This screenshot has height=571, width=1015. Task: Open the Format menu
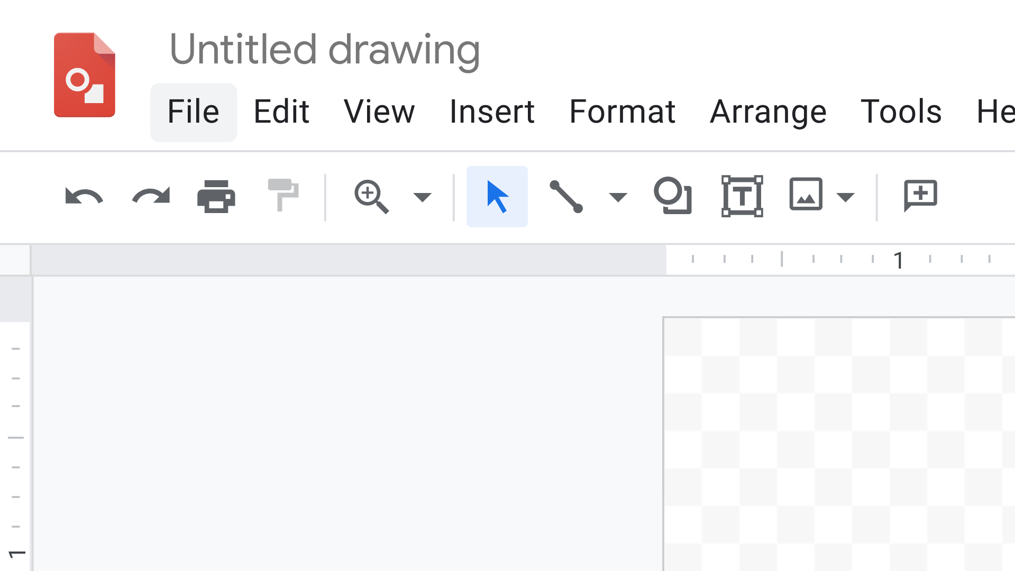pos(622,112)
